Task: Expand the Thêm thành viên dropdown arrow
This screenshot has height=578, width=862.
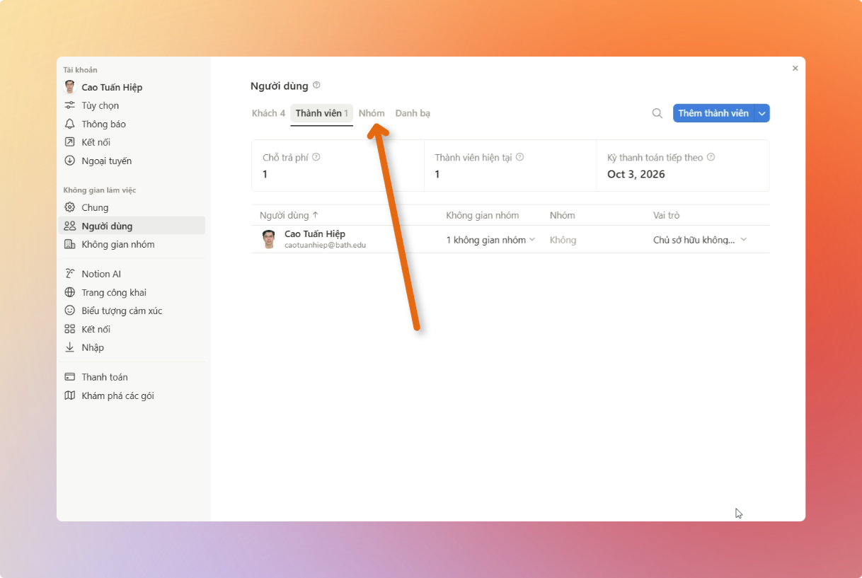Action: pos(762,113)
